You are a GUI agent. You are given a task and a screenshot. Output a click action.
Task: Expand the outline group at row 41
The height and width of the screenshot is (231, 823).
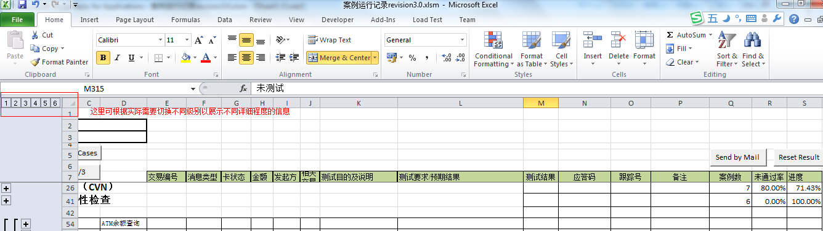[7, 200]
